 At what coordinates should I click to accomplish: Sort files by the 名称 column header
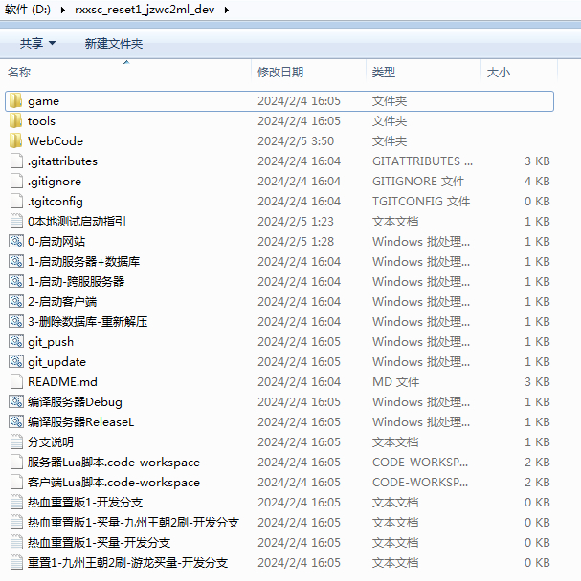click(x=128, y=72)
